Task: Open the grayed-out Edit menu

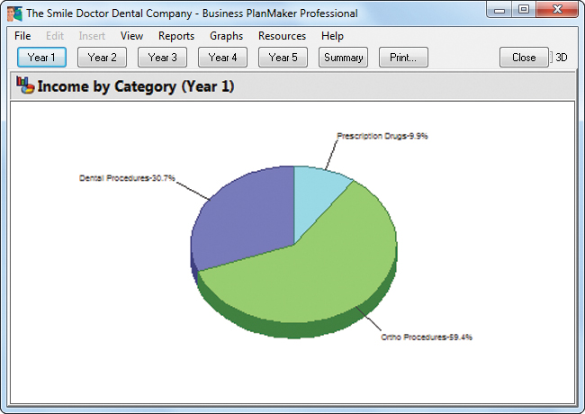Action: pyautogui.click(x=55, y=36)
